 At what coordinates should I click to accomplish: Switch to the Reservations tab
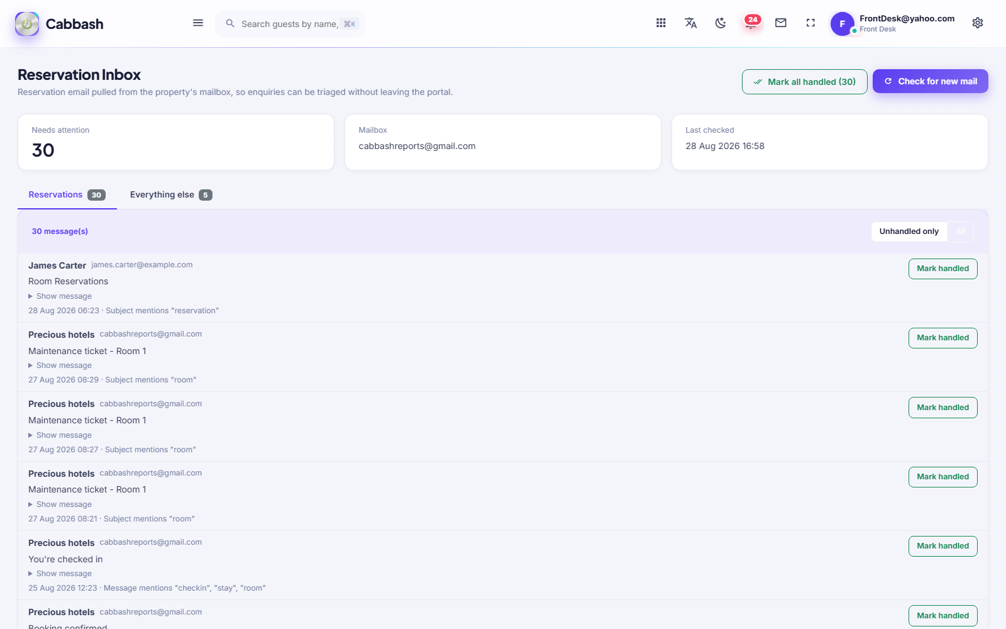click(67, 195)
